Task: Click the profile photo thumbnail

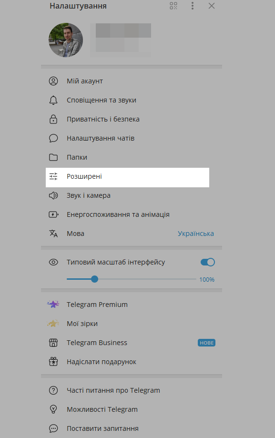Action: 65,40
